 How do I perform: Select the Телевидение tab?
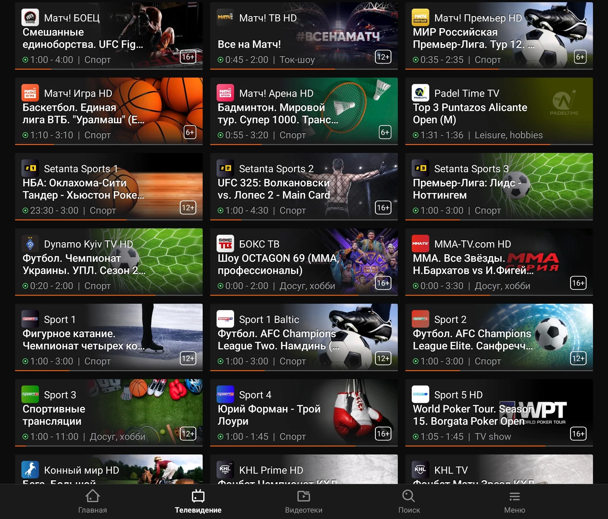click(198, 502)
